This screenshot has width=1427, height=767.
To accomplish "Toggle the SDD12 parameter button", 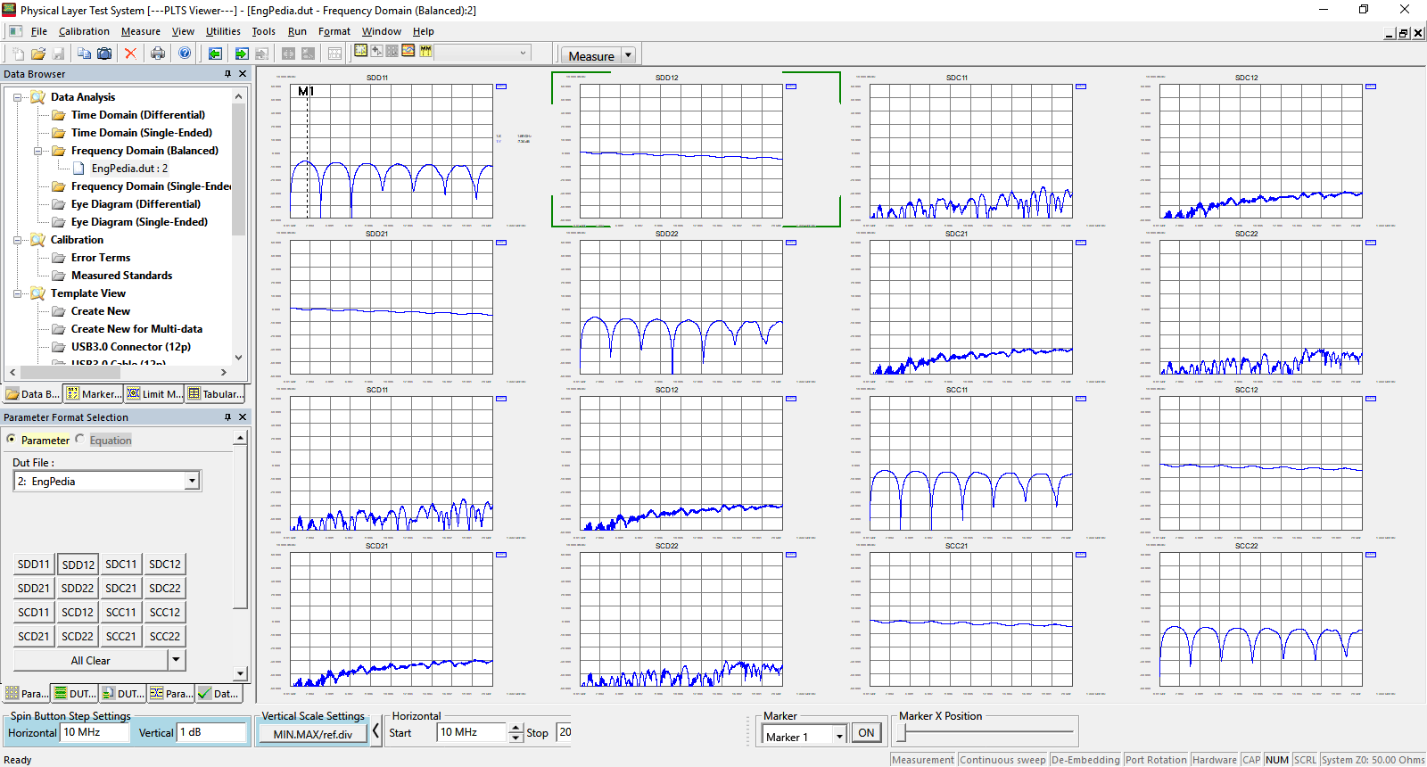I will [x=78, y=565].
